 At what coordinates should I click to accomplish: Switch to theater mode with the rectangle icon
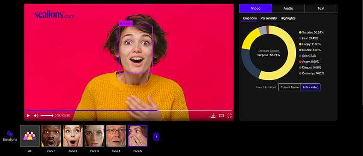tap(221, 116)
